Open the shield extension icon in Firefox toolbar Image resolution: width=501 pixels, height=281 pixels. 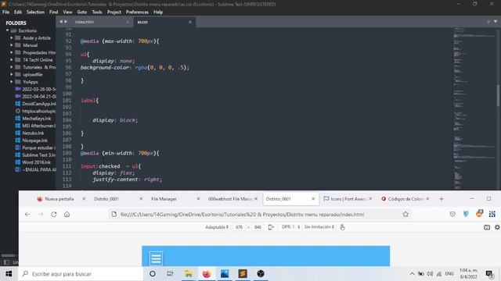point(466,215)
